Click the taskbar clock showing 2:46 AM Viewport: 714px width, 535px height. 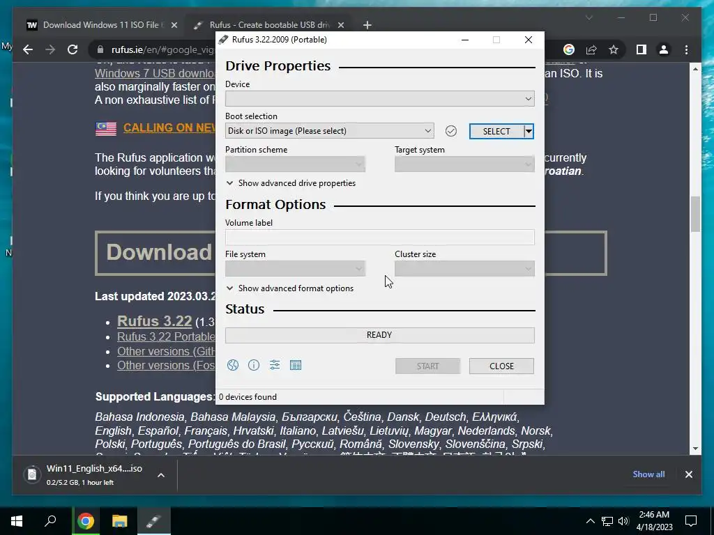(654, 520)
